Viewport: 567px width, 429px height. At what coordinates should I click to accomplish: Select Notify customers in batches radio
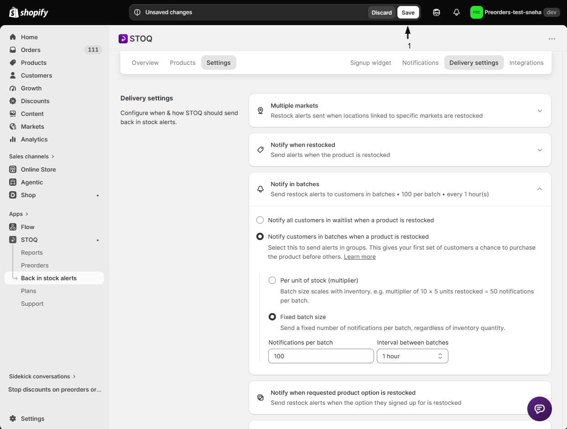point(260,236)
